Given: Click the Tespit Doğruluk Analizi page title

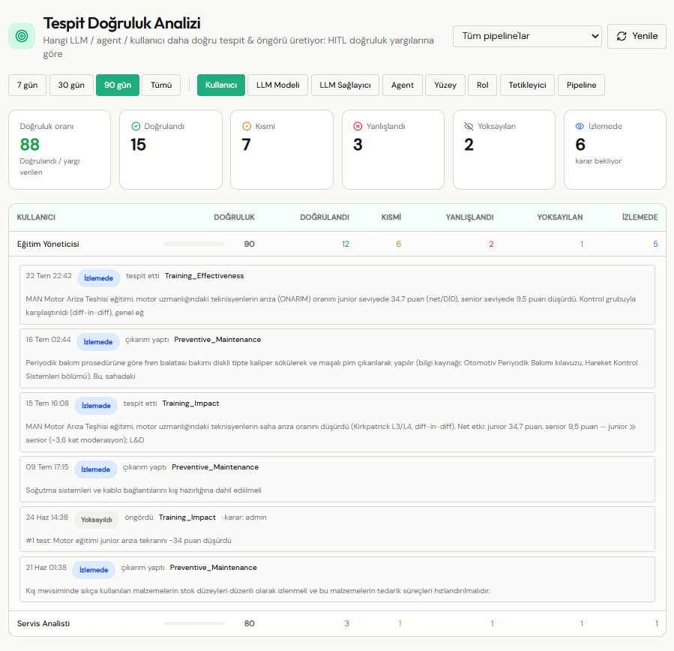Looking at the screenshot, I should [x=122, y=22].
